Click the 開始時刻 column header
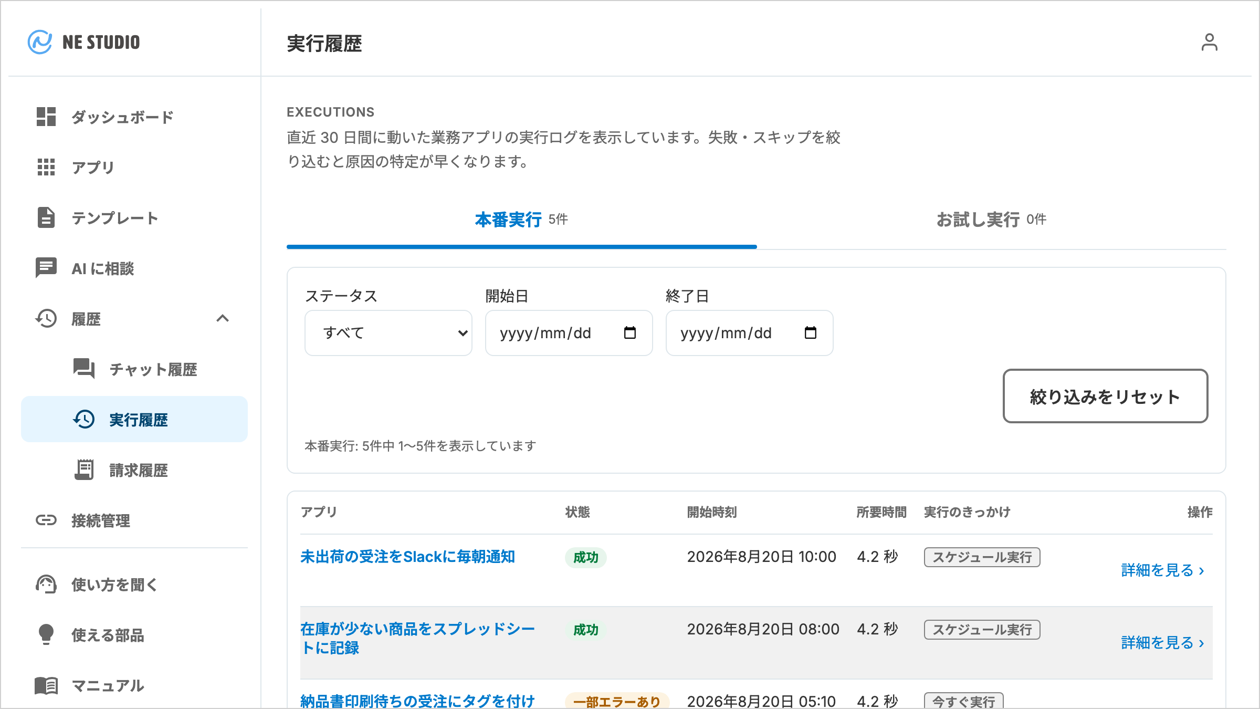 coord(712,512)
